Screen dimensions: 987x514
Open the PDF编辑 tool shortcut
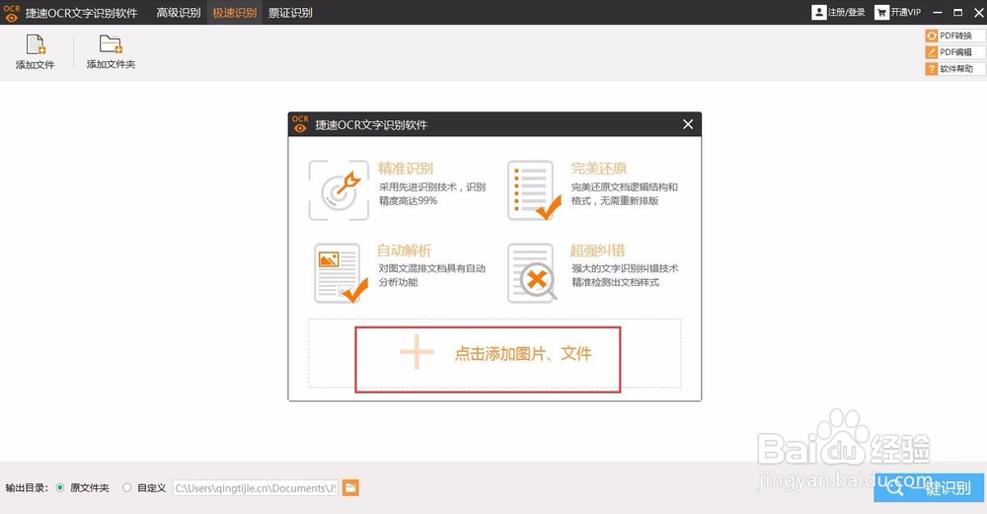coord(954,52)
